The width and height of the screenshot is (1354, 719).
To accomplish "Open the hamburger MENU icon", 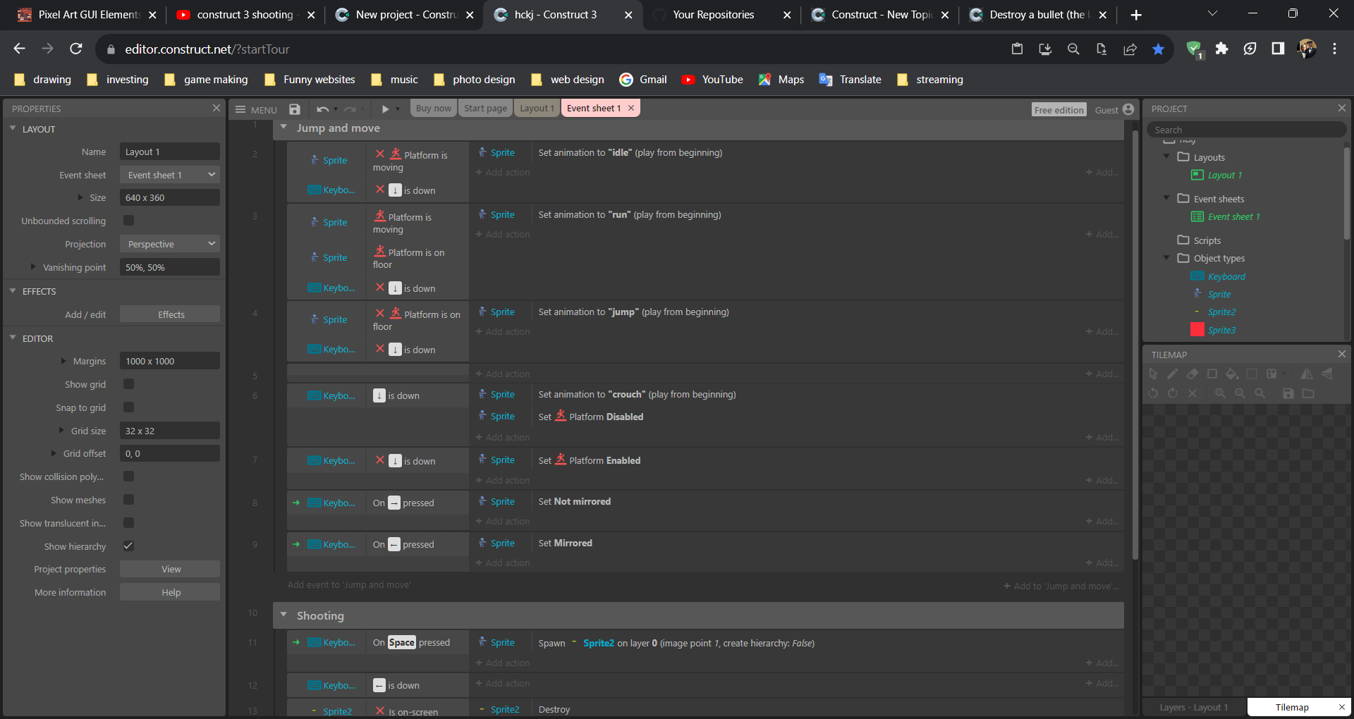I will (240, 109).
